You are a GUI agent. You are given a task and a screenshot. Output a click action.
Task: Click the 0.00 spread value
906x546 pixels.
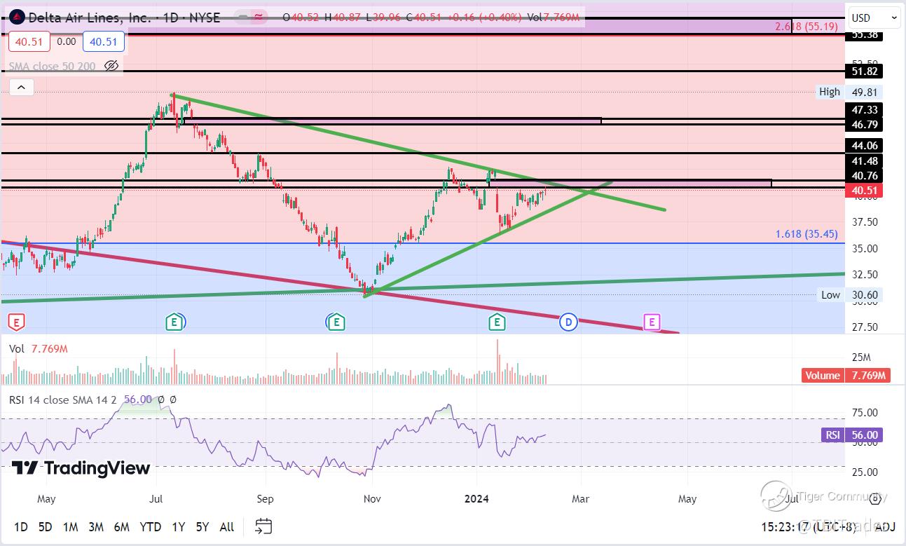pos(67,42)
